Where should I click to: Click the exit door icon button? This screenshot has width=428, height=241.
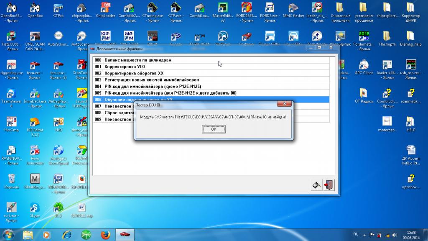point(329,185)
